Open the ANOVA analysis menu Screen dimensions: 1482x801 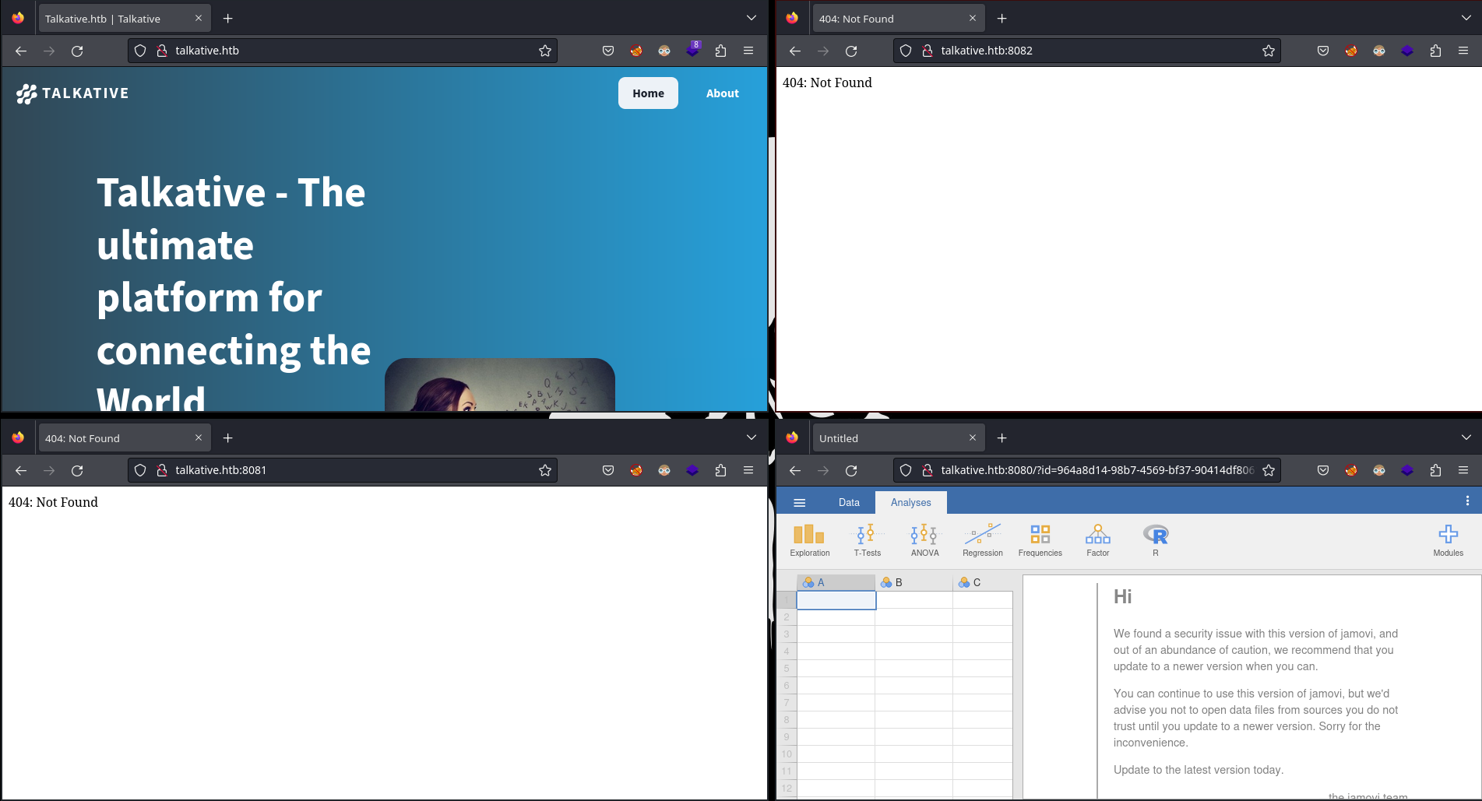[924, 539]
